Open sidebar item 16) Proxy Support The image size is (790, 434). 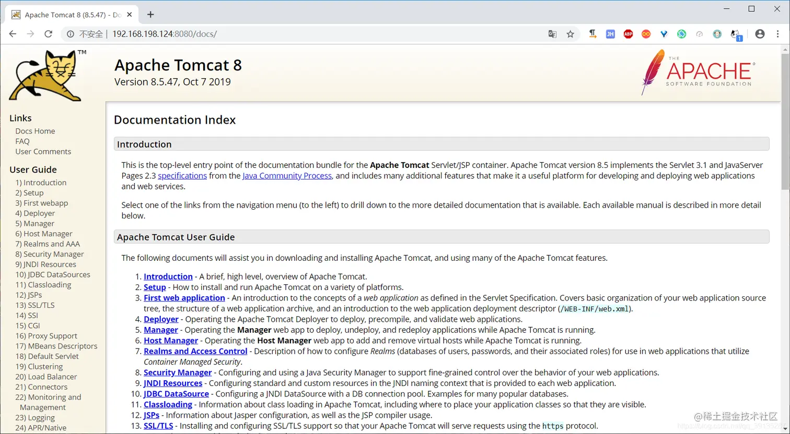47,336
